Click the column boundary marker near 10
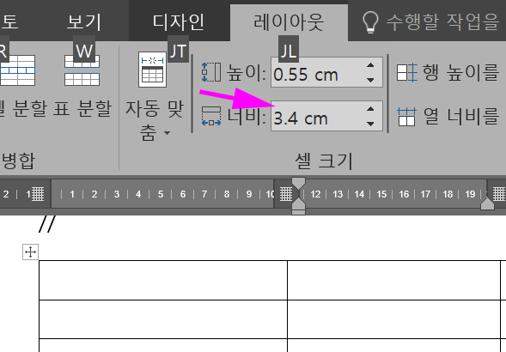The image size is (506, 352). click(x=285, y=194)
